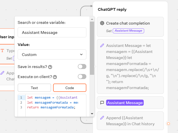Click the help icon next to Save in results
The image size is (178, 133).
[x=50, y=67]
